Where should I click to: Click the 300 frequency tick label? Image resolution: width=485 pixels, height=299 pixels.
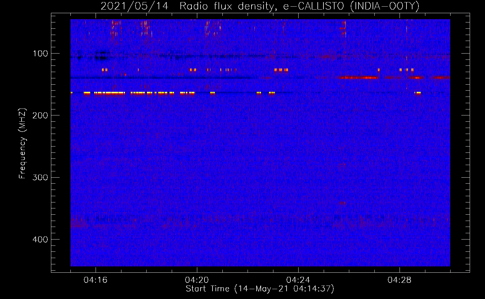tap(40, 177)
